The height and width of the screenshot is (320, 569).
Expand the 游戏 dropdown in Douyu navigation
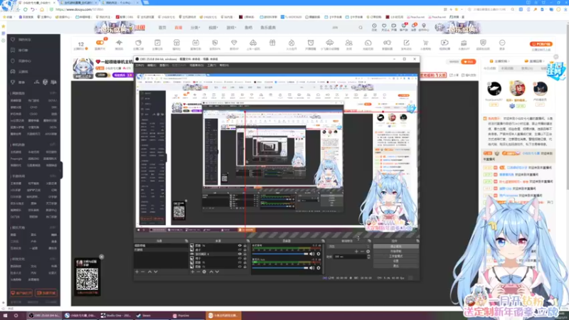231,28
